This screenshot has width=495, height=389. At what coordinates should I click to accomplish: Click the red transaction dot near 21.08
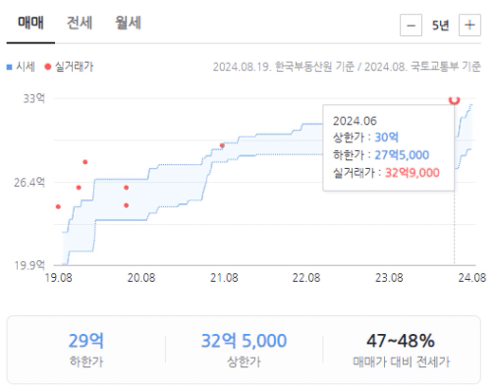[x=222, y=145]
